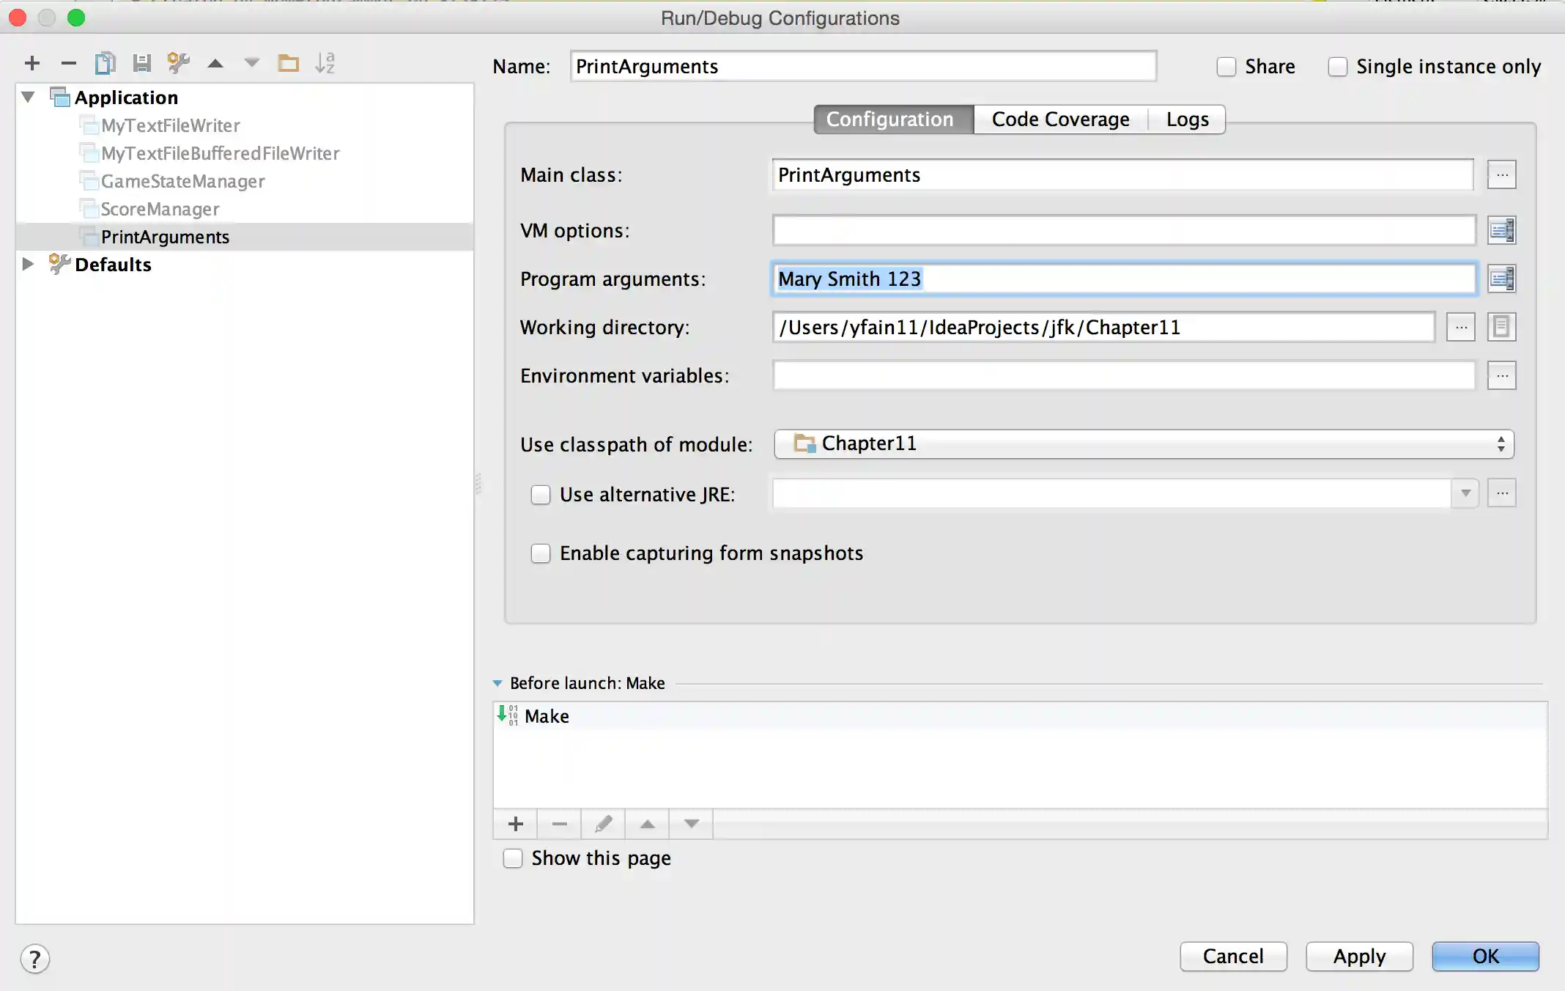Enable the Share checkbox

(1226, 67)
